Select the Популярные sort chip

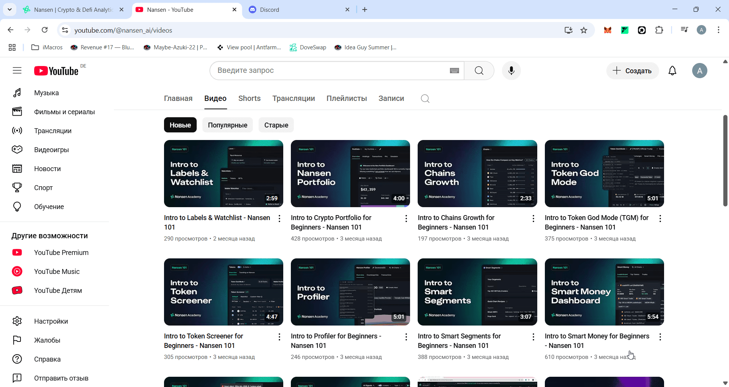pos(227,125)
